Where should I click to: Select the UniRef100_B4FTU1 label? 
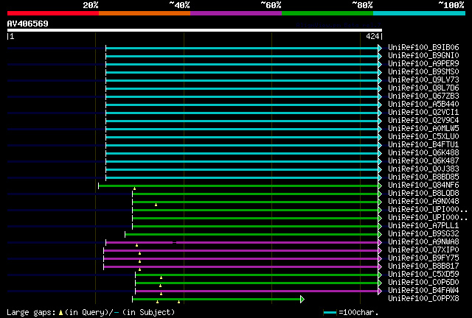tap(423, 144)
